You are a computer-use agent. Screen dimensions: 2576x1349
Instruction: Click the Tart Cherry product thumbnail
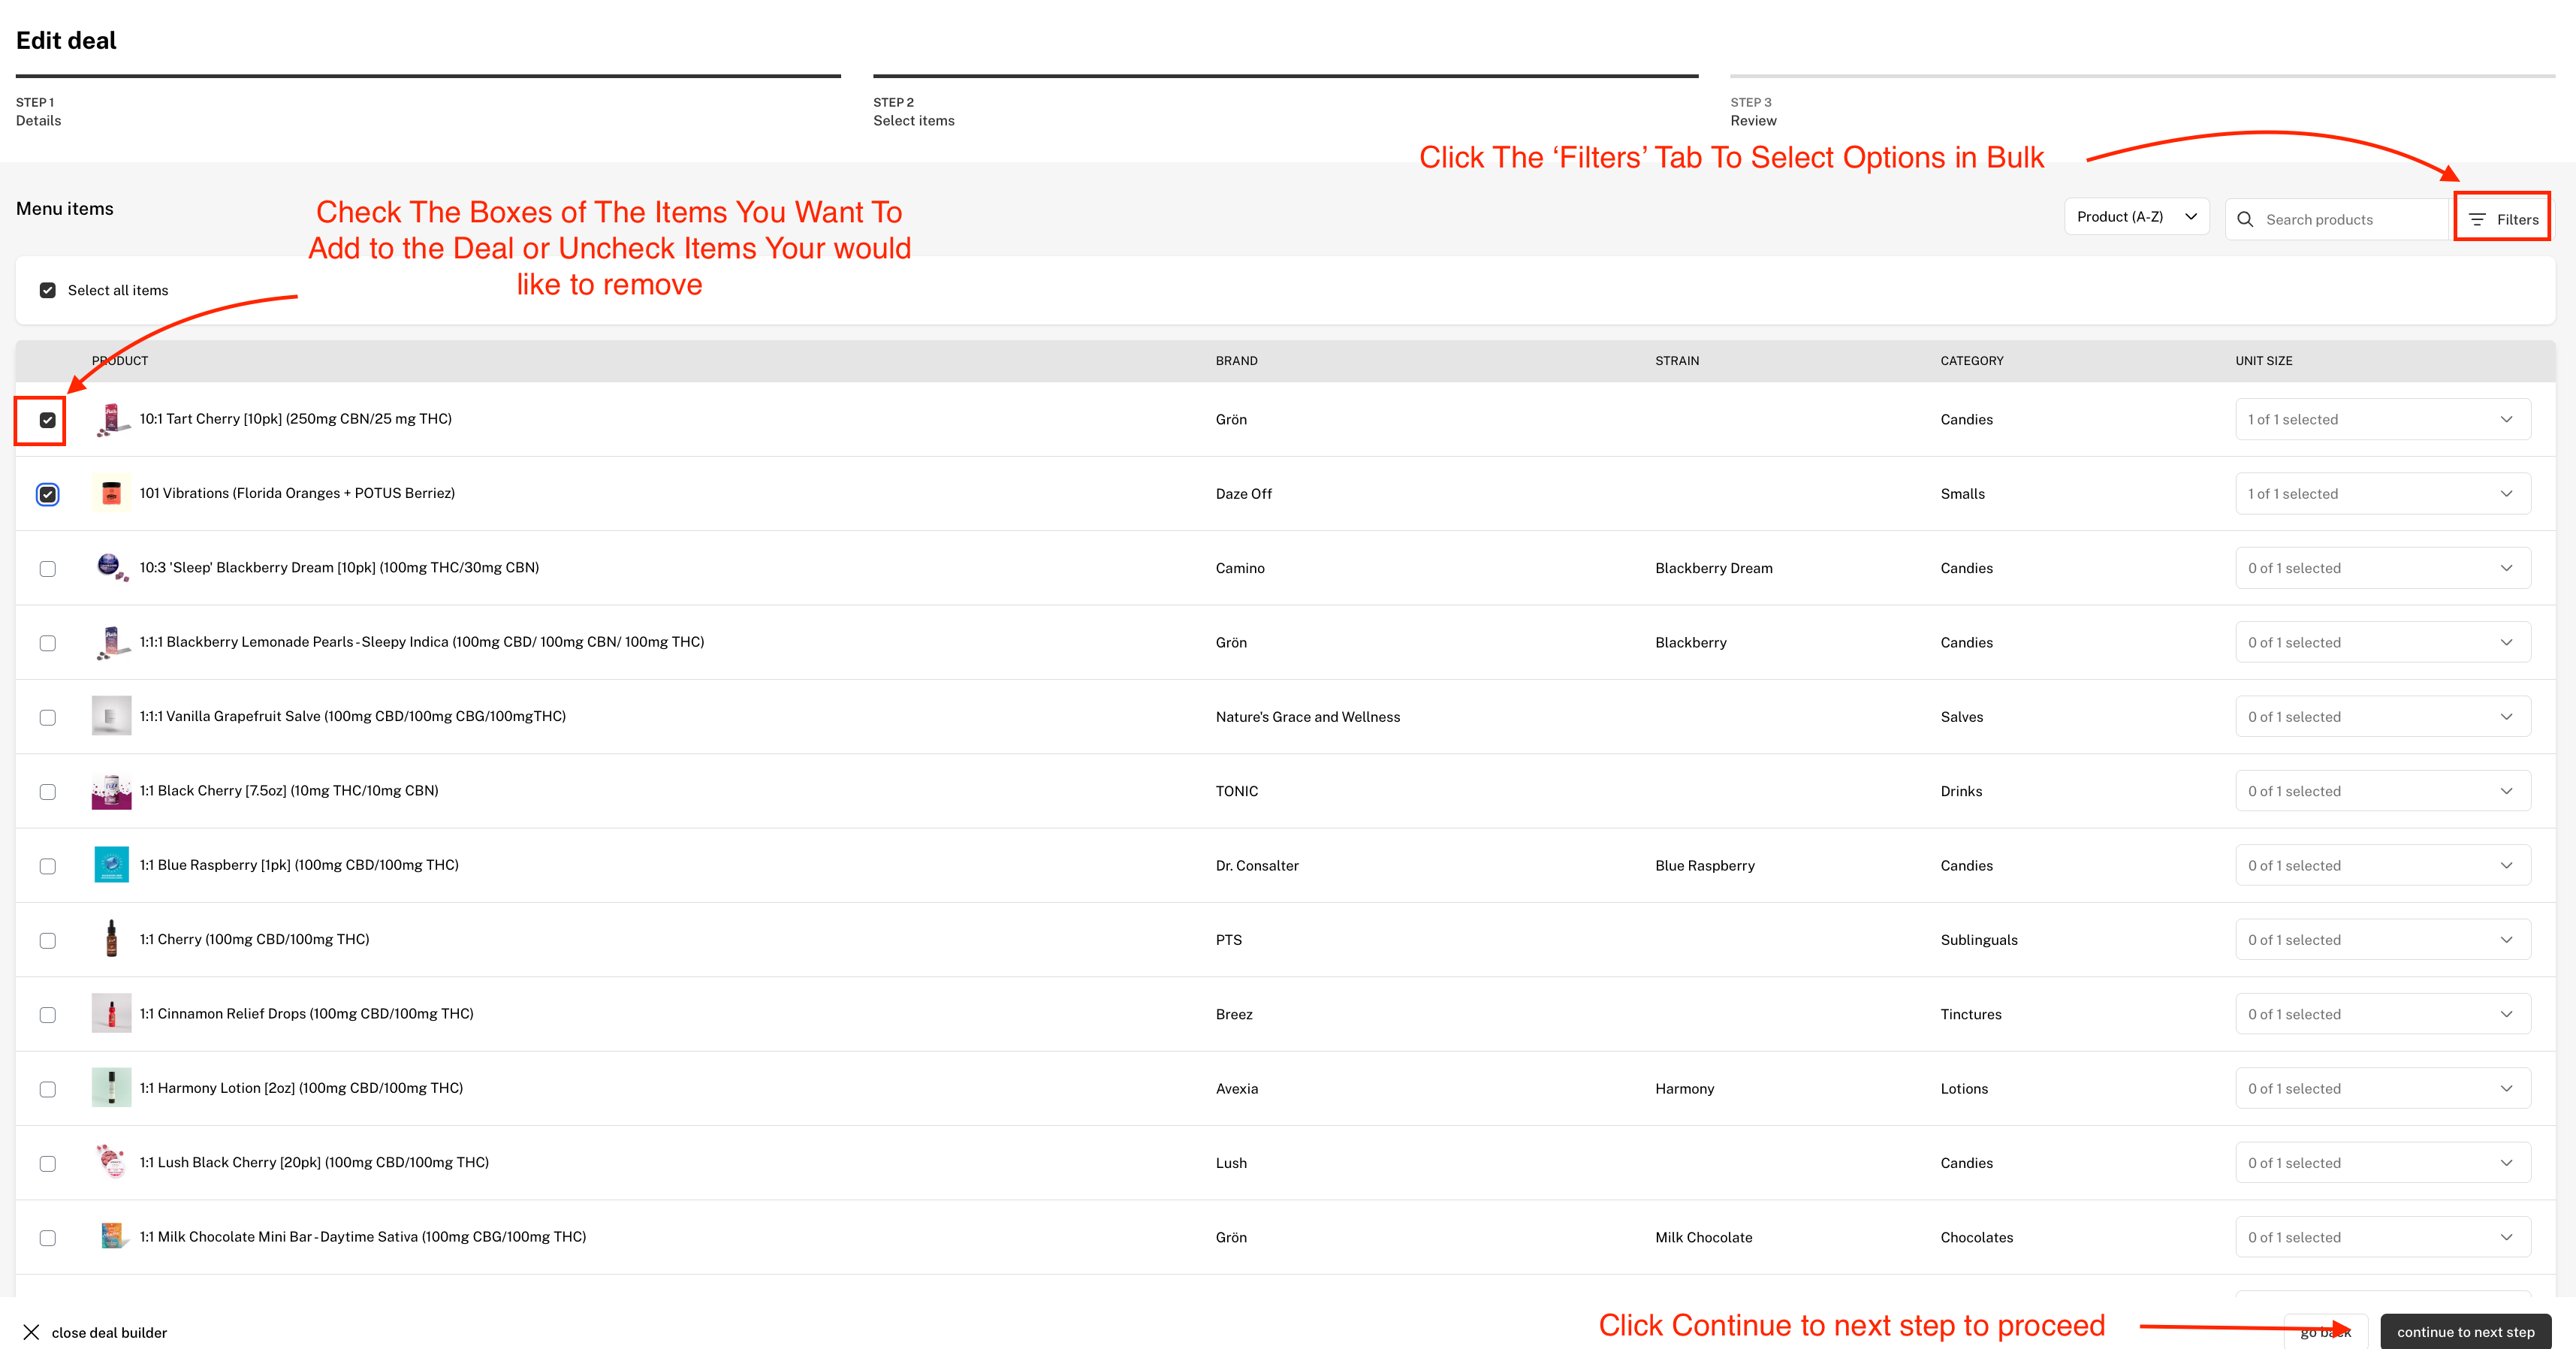[x=111, y=418]
